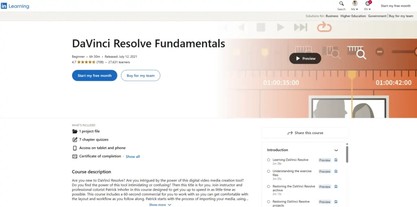Click the 4.7 star rating stars
The image size is (417, 207).
(86, 62)
